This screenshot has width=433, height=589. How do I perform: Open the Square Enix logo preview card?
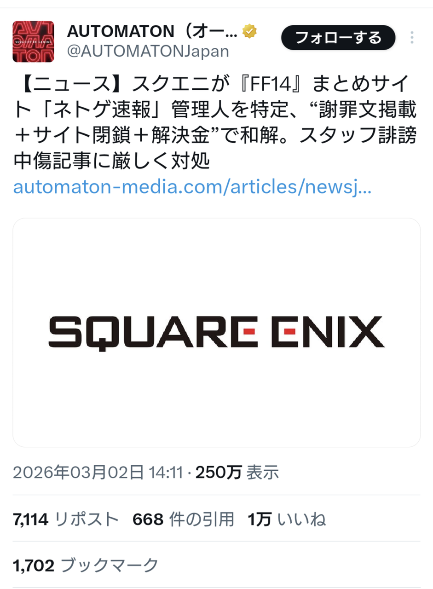(216, 332)
